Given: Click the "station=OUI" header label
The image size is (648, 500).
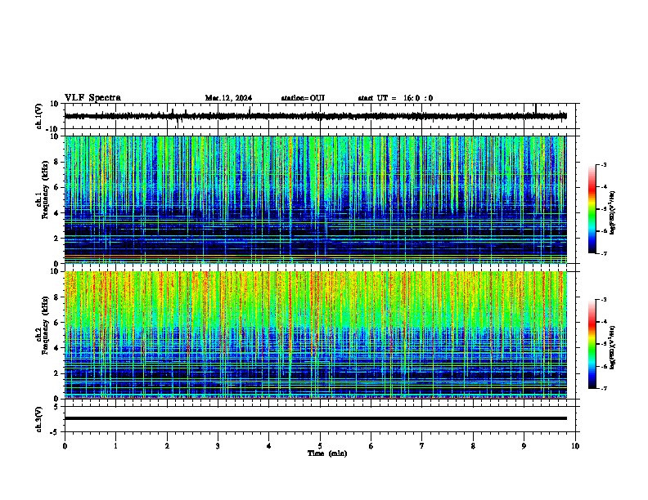Looking at the screenshot, I should pyautogui.click(x=303, y=98).
